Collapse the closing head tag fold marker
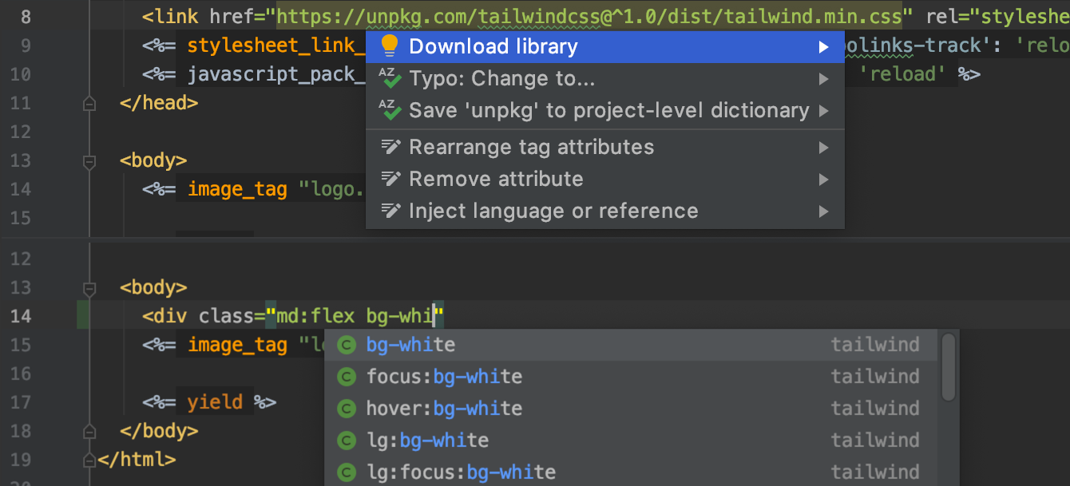Viewport: 1070px width, 486px height. [89, 103]
